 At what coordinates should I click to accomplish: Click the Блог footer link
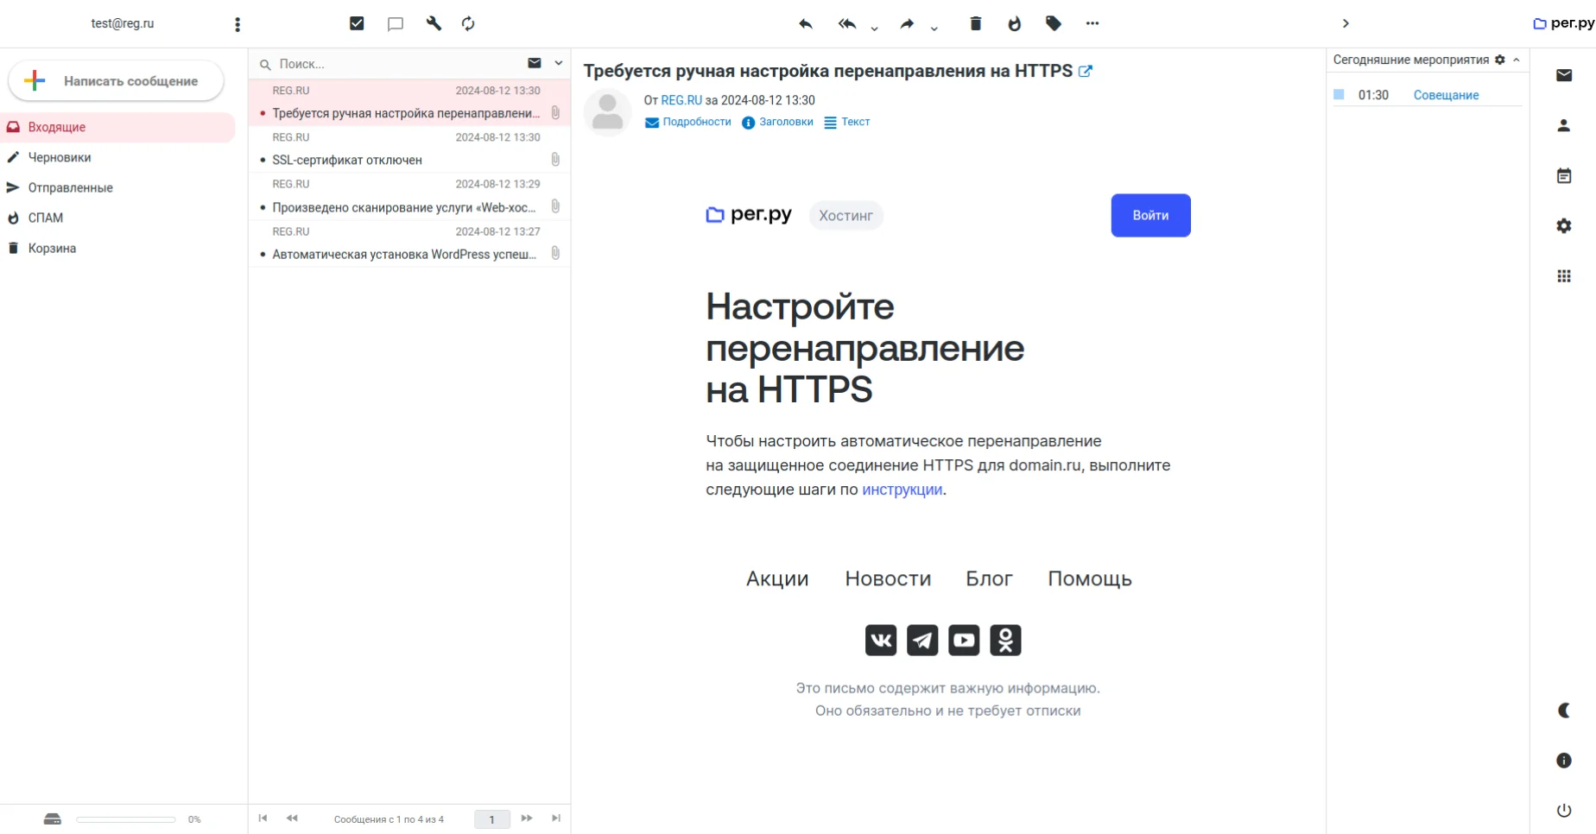989,579
